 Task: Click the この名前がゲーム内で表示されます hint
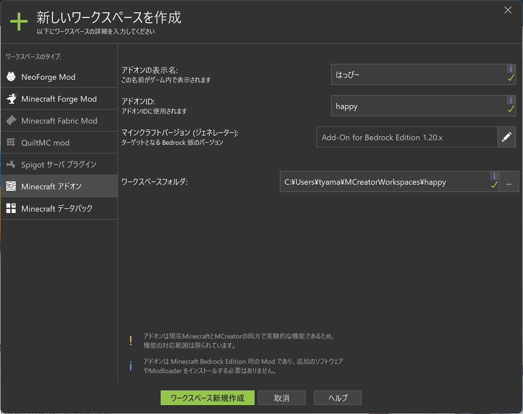[x=166, y=80]
